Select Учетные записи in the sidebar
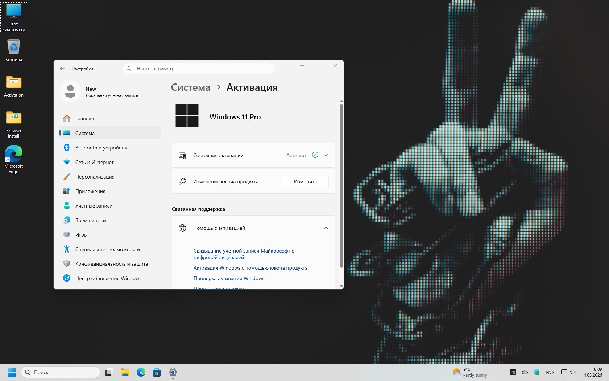 (x=94, y=206)
